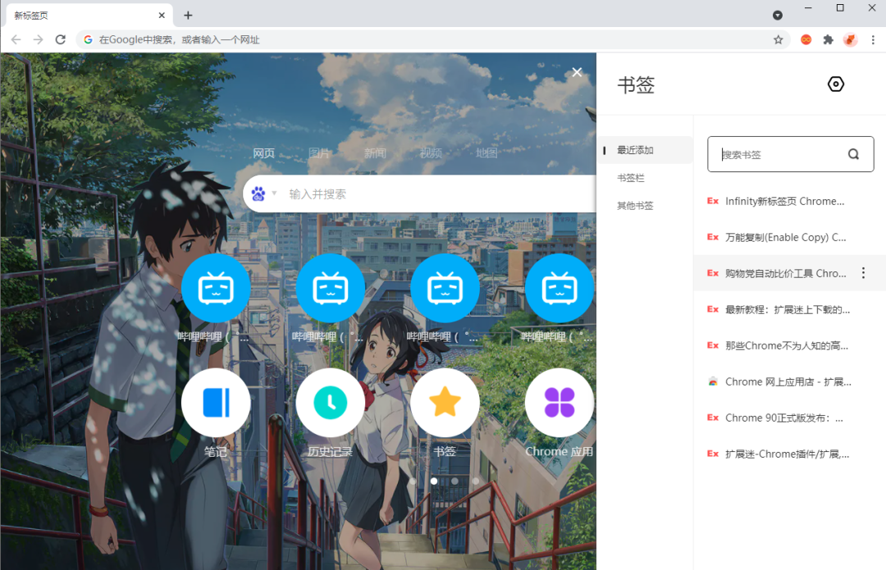886x570 pixels.
Task: Click the Chrome Web Store bookmark favicon
Action: point(712,381)
